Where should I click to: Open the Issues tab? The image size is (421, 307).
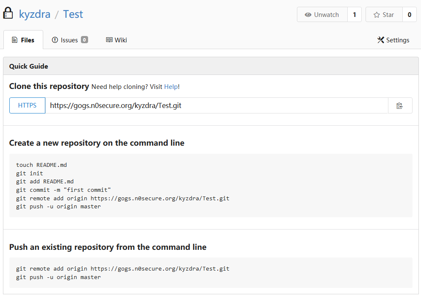coord(70,40)
